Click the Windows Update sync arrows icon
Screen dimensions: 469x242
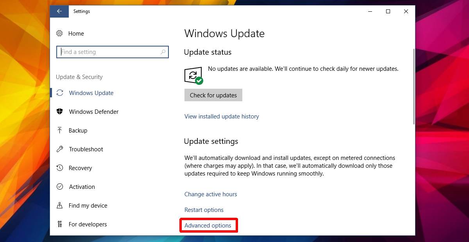tap(60, 93)
